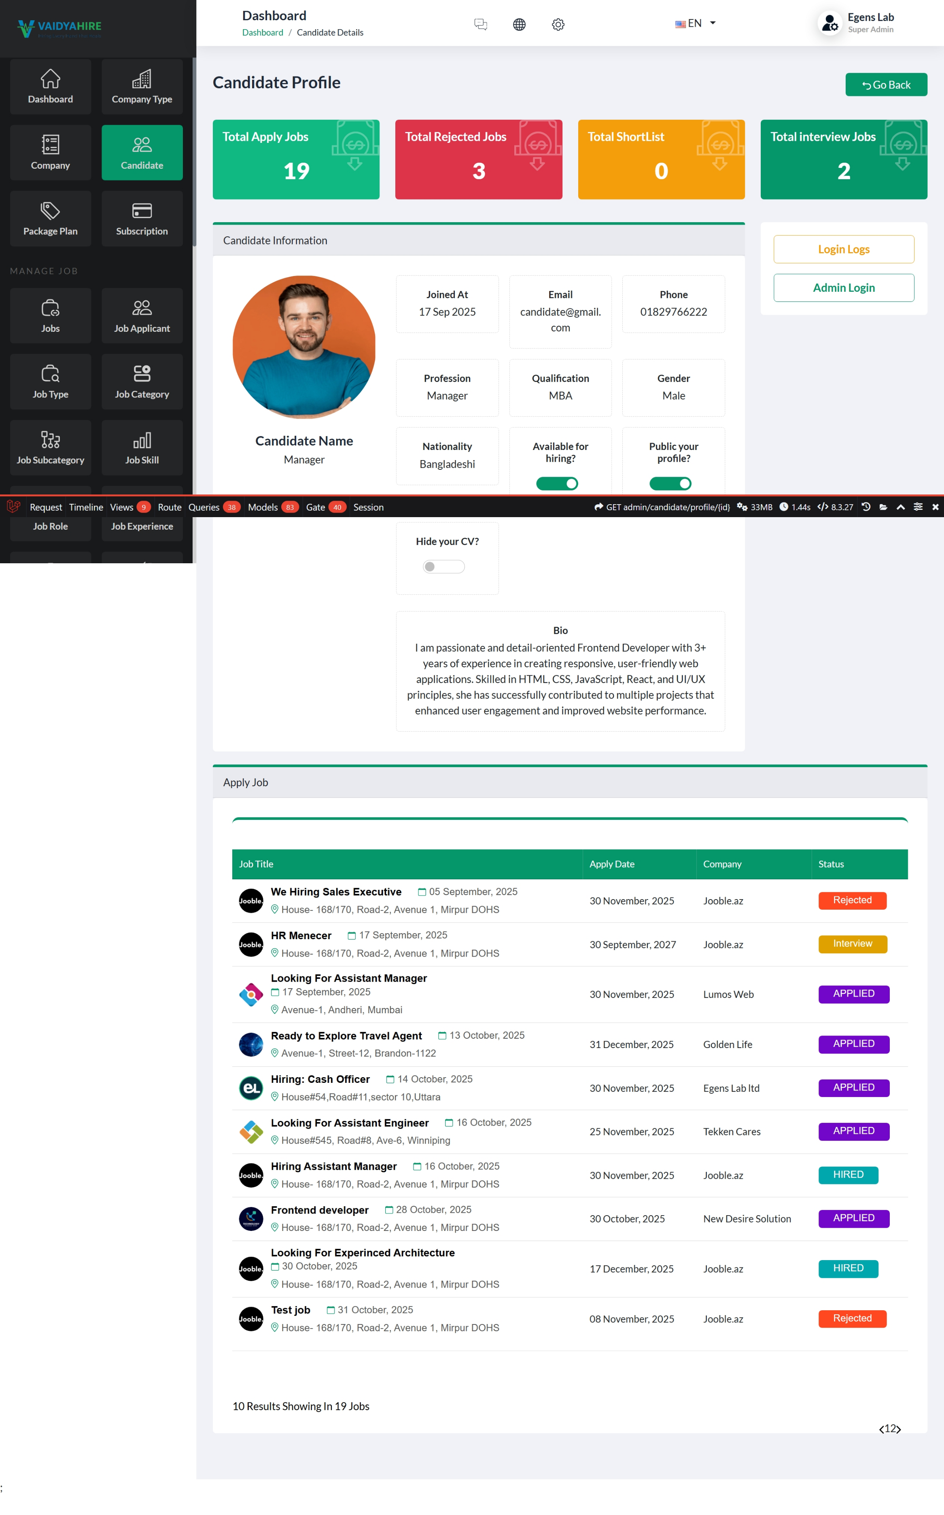Click the Laravel debugbar logo icon

coord(13,506)
